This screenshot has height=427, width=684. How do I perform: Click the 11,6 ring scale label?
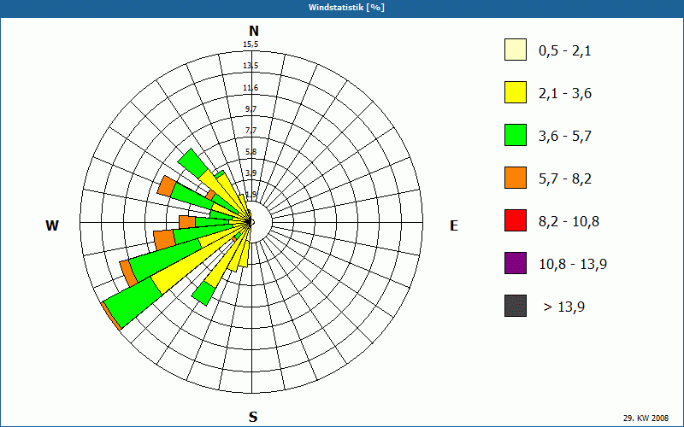pos(251,88)
